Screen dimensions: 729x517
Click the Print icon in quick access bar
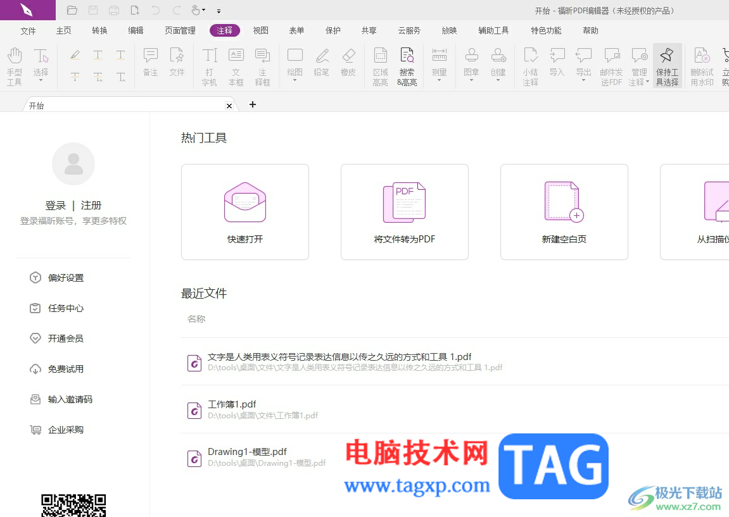[114, 10]
